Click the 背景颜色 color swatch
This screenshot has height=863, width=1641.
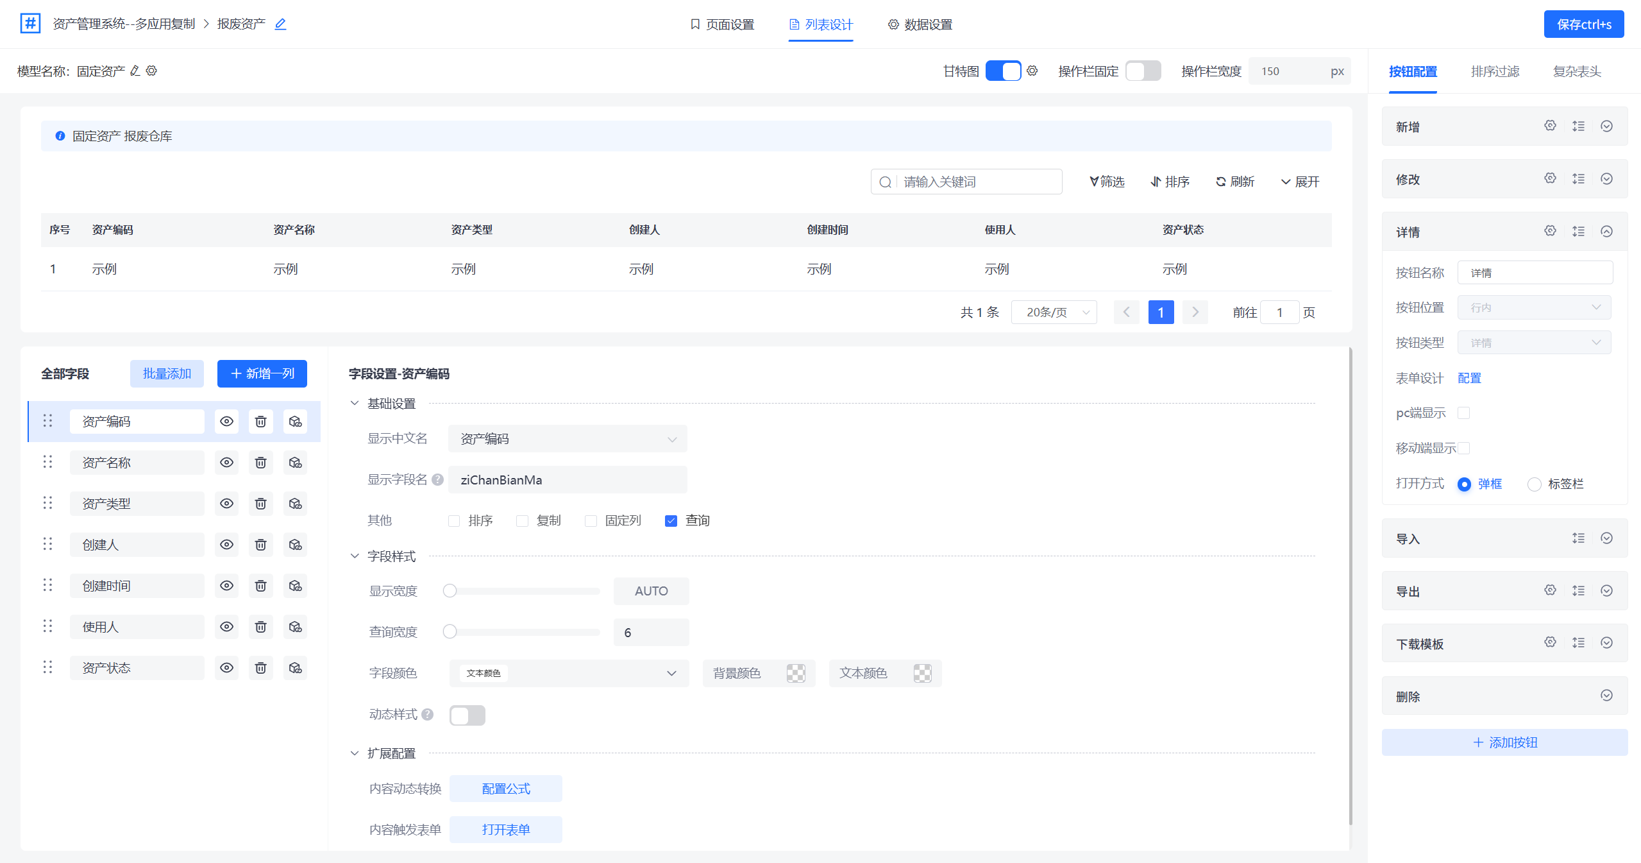point(795,673)
